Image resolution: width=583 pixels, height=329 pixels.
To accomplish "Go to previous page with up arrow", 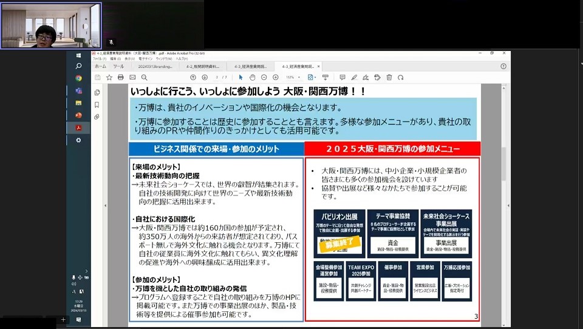I will (x=193, y=78).
